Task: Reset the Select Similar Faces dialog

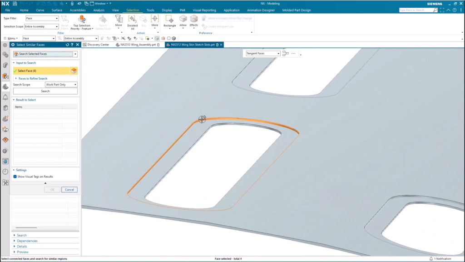Action: [67, 45]
